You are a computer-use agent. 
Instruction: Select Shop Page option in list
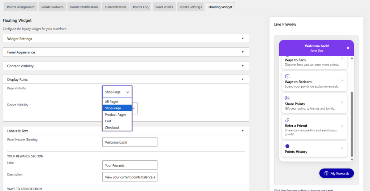coord(117,108)
